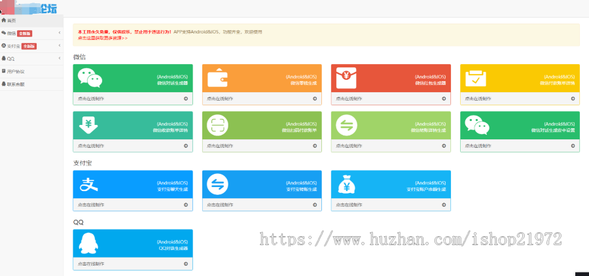Click 点击在线制作 under 支付宝转账生成

pyautogui.click(x=220, y=205)
